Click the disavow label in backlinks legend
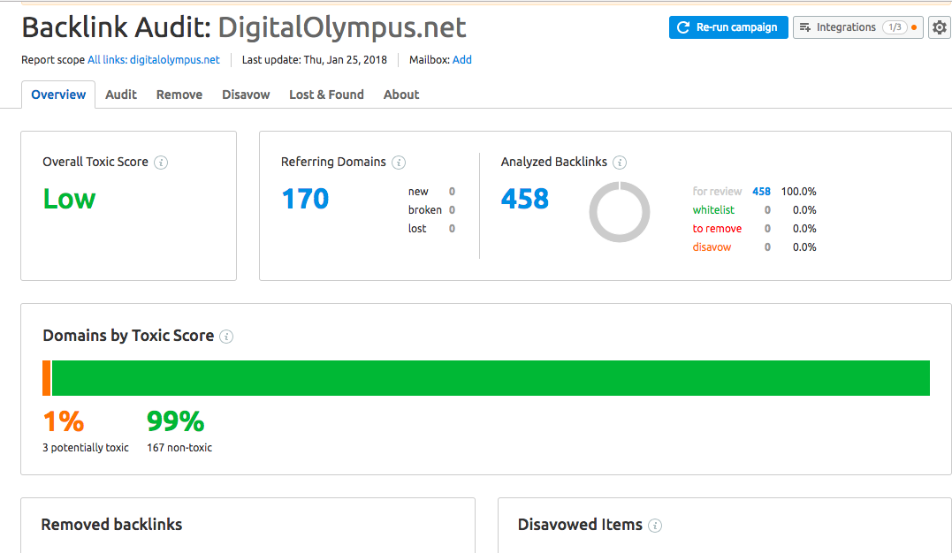Screen dimensions: 952x553 (712, 247)
